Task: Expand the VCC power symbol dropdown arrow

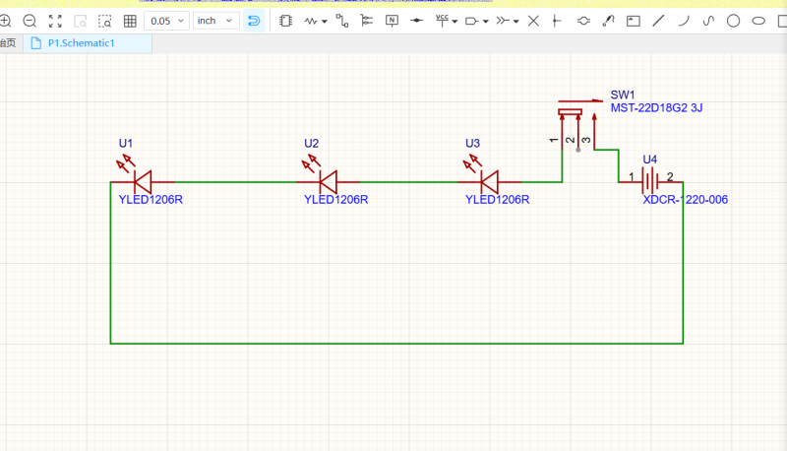Action: coord(454,22)
